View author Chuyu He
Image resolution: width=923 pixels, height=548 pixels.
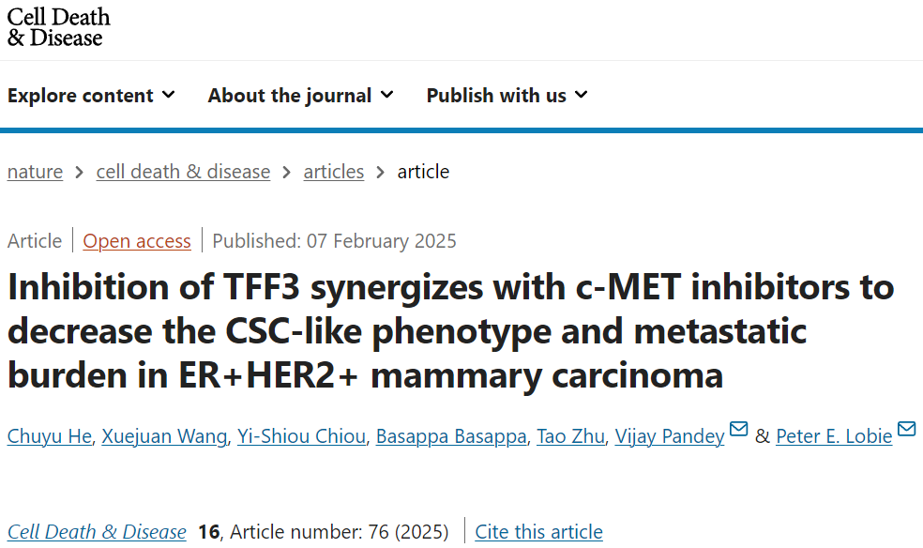50,436
